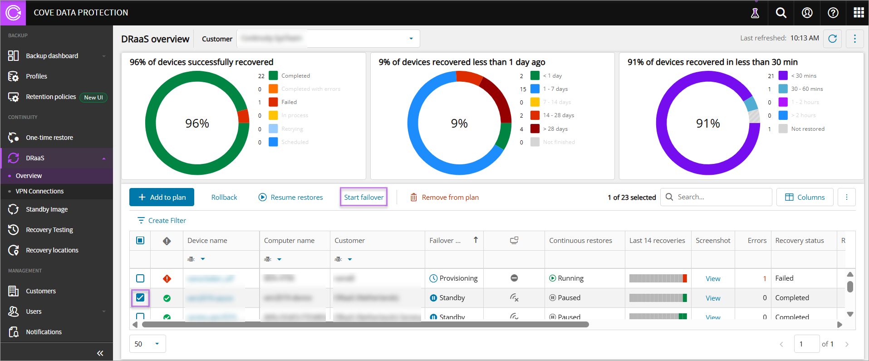Click the refresh icon beside Last refreshed
Viewport: 869px width, 361px height.
coord(832,39)
